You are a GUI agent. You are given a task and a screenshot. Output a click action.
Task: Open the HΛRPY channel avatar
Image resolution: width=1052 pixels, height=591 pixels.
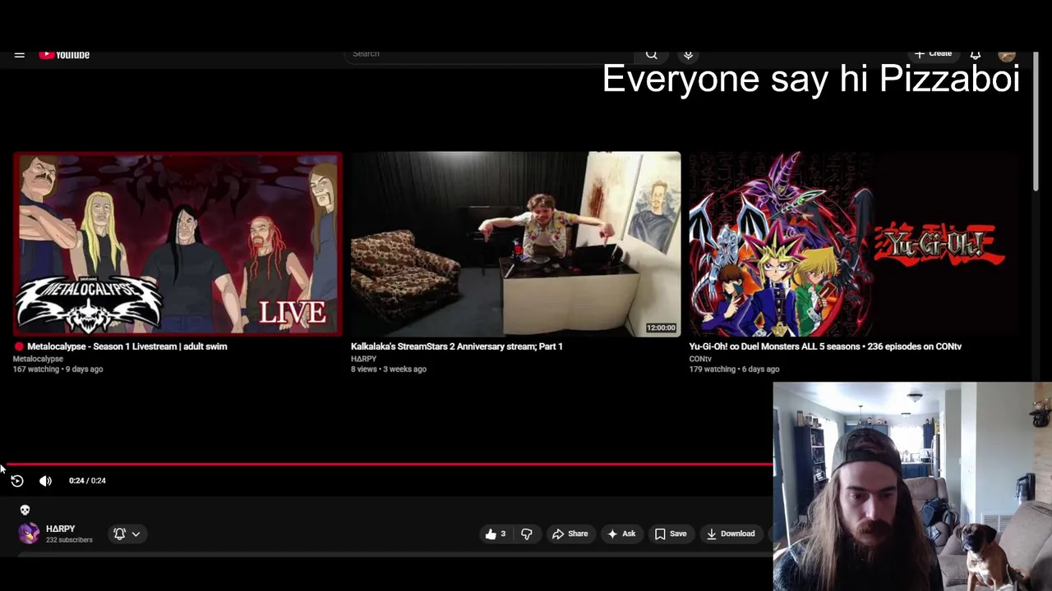coord(29,534)
